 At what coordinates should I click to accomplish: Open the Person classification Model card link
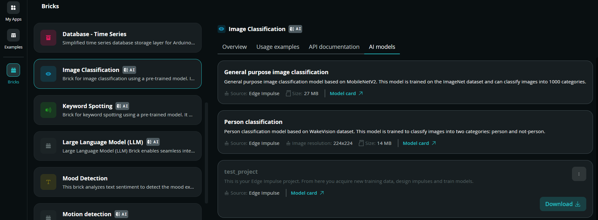click(x=419, y=143)
